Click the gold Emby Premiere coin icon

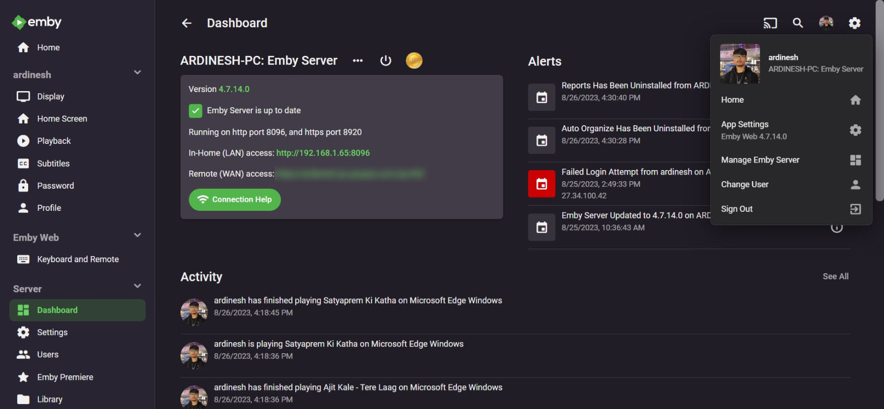coord(414,61)
